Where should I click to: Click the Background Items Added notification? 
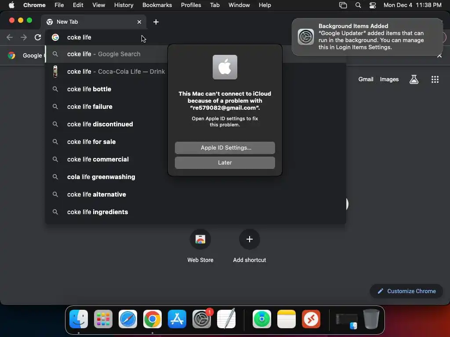[367, 37]
